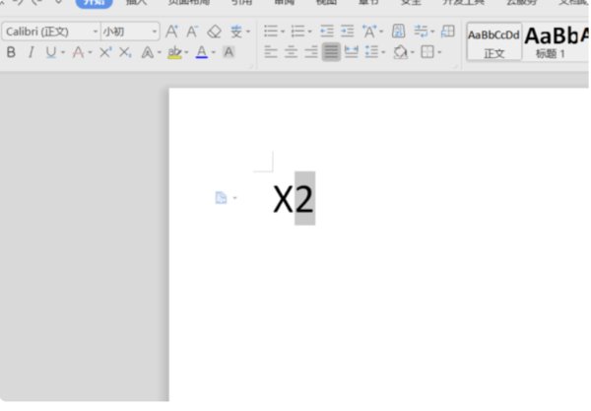Viewport: 591px width, 411px height.
Task: Align paragraph text to the left
Action: [x=270, y=52]
